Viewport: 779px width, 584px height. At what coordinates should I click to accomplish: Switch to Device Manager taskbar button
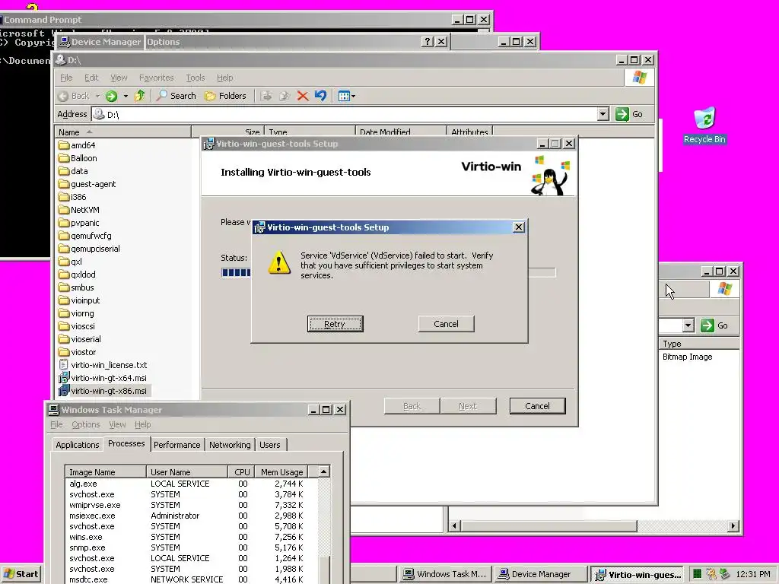[x=541, y=574]
